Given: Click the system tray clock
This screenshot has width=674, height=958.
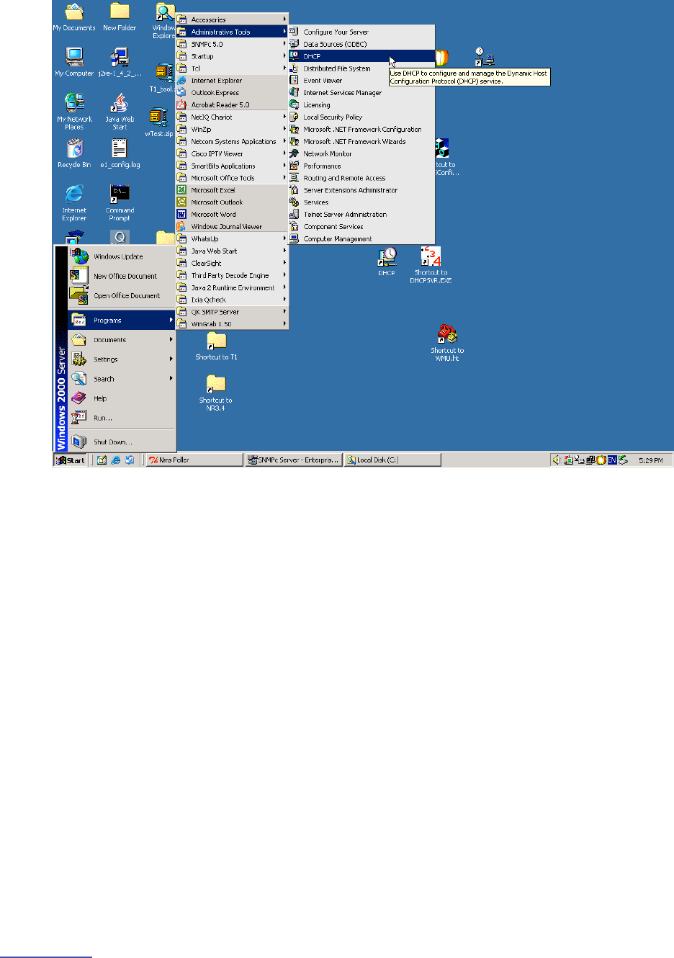Looking at the screenshot, I should pyautogui.click(x=651, y=460).
